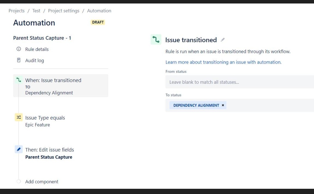Open the From status dropdown field
314x194 pixels.
coord(240,82)
